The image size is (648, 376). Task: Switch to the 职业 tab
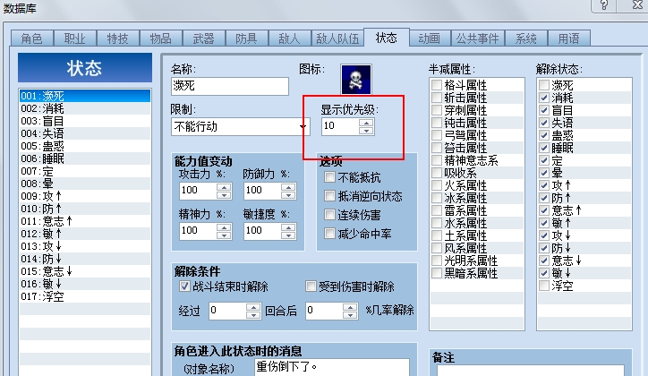75,38
